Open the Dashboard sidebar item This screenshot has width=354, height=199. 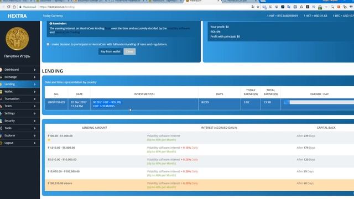click(x=20, y=70)
